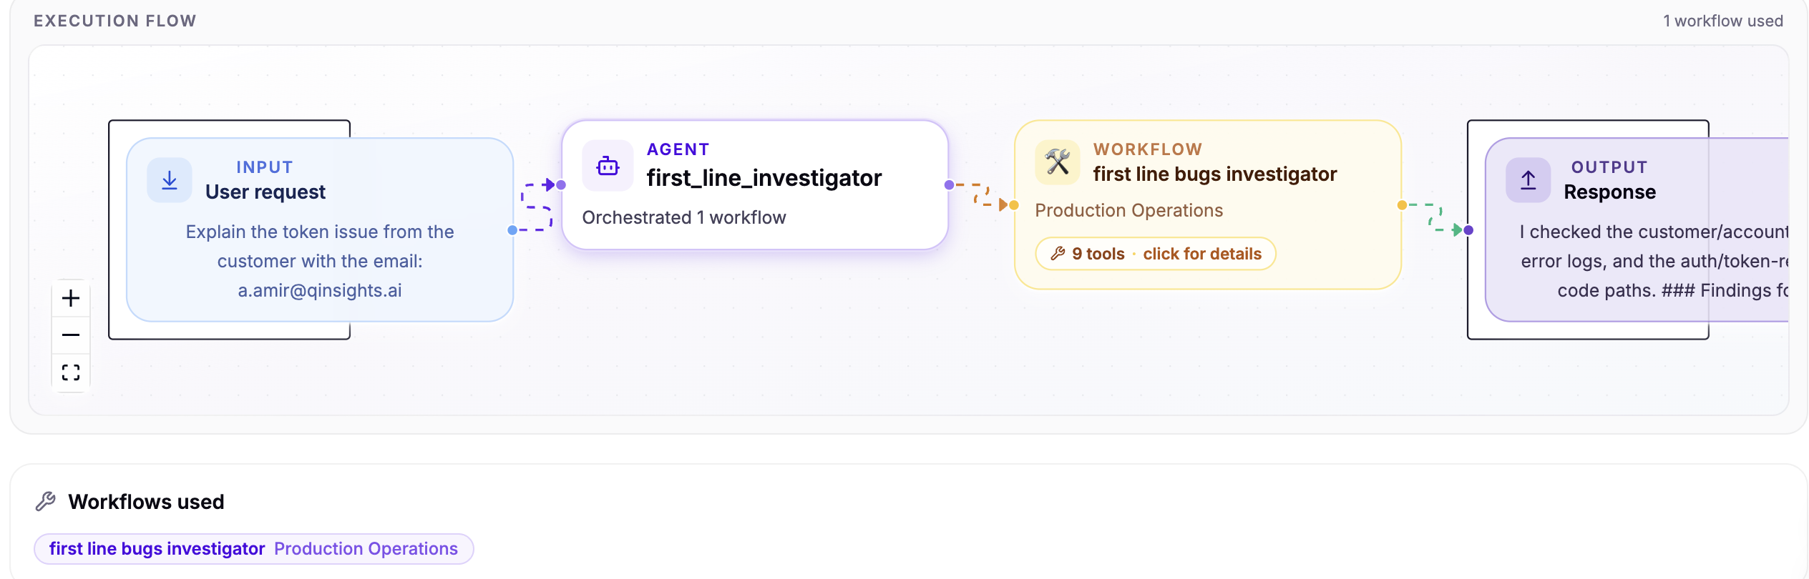Click the WORKFLOW label on yellow node

[x=1148, y=149]
